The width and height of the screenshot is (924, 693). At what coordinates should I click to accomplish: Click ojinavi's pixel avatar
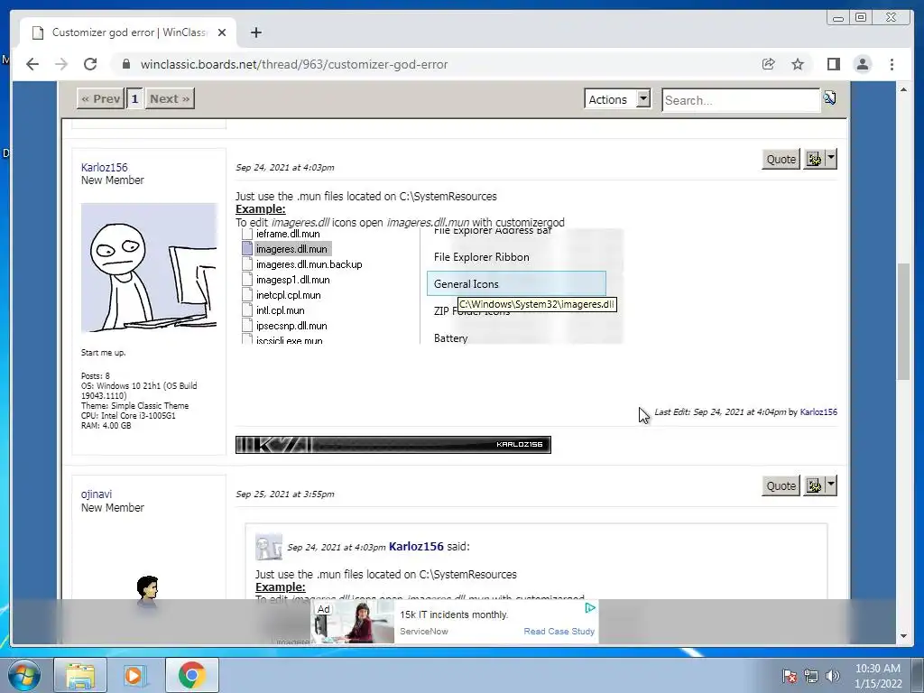(147, 590)
